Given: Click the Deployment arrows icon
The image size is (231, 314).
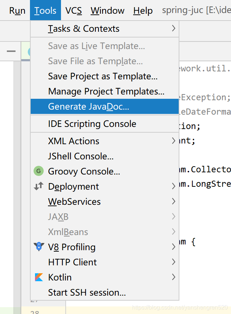Looking at the screenshot, I should coord(39,186).
